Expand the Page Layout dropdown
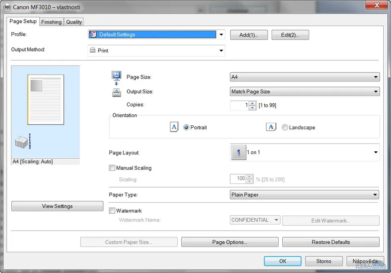391x273 pixels. [x=305, y=152]
